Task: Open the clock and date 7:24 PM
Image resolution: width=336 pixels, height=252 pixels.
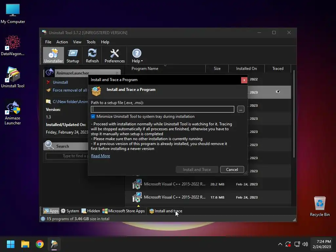Action: [x=322, y=244]
